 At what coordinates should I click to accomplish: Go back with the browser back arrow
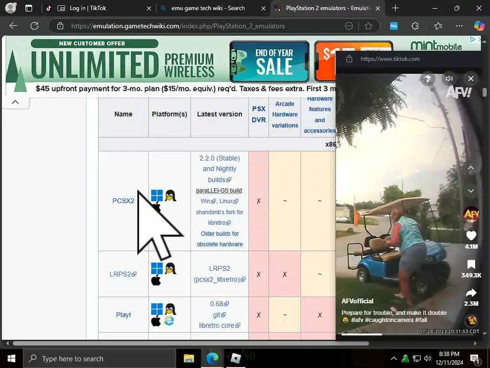(x=13, y=26)
